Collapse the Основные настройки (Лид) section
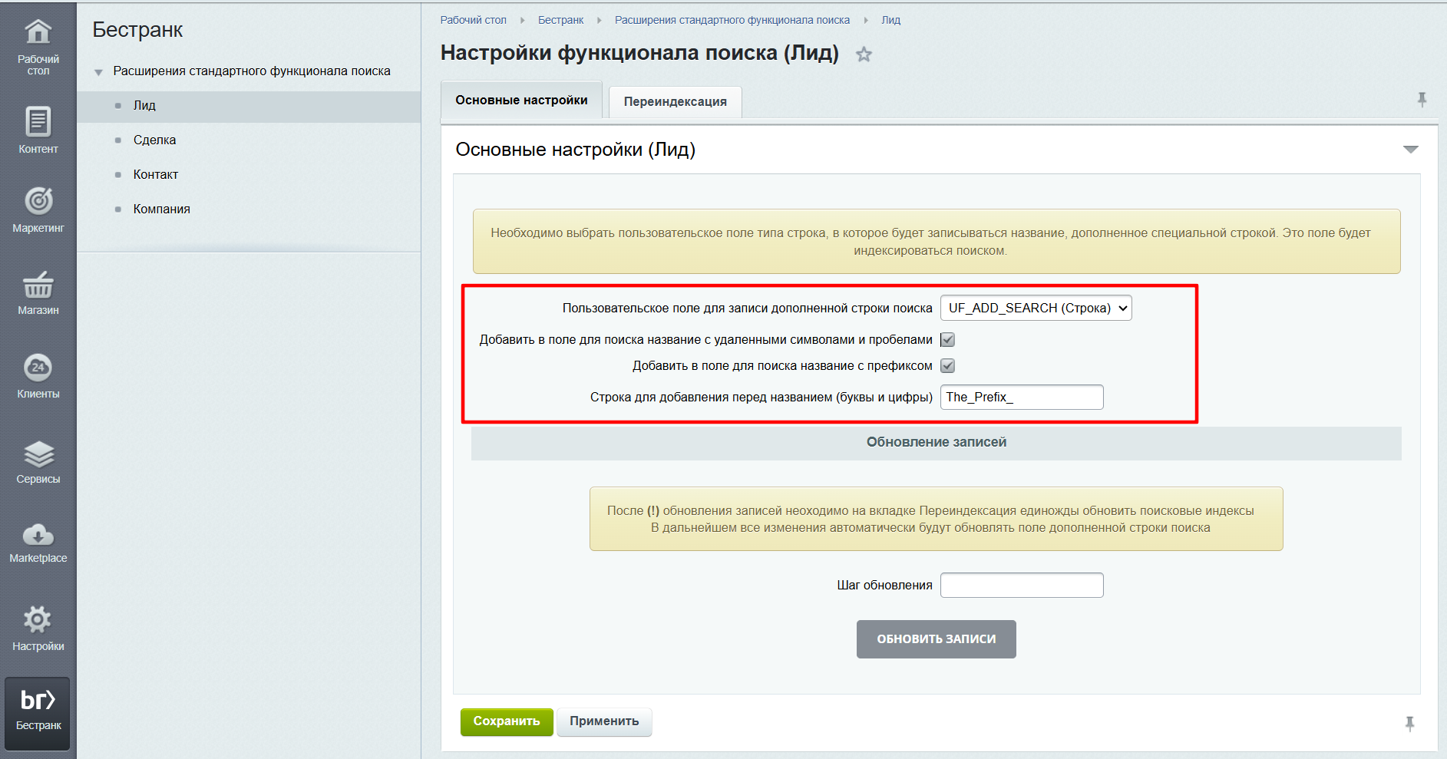The image size is (1447, 759). [1410, 150]
